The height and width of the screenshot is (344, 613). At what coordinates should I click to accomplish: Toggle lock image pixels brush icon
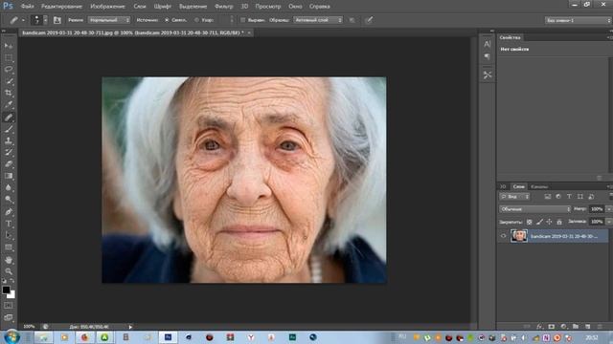point(539,222)
